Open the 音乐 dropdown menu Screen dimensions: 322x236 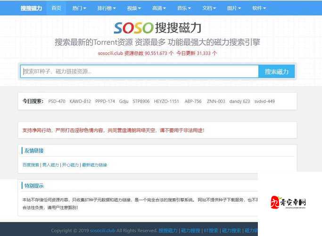click(x=184, y=8)
